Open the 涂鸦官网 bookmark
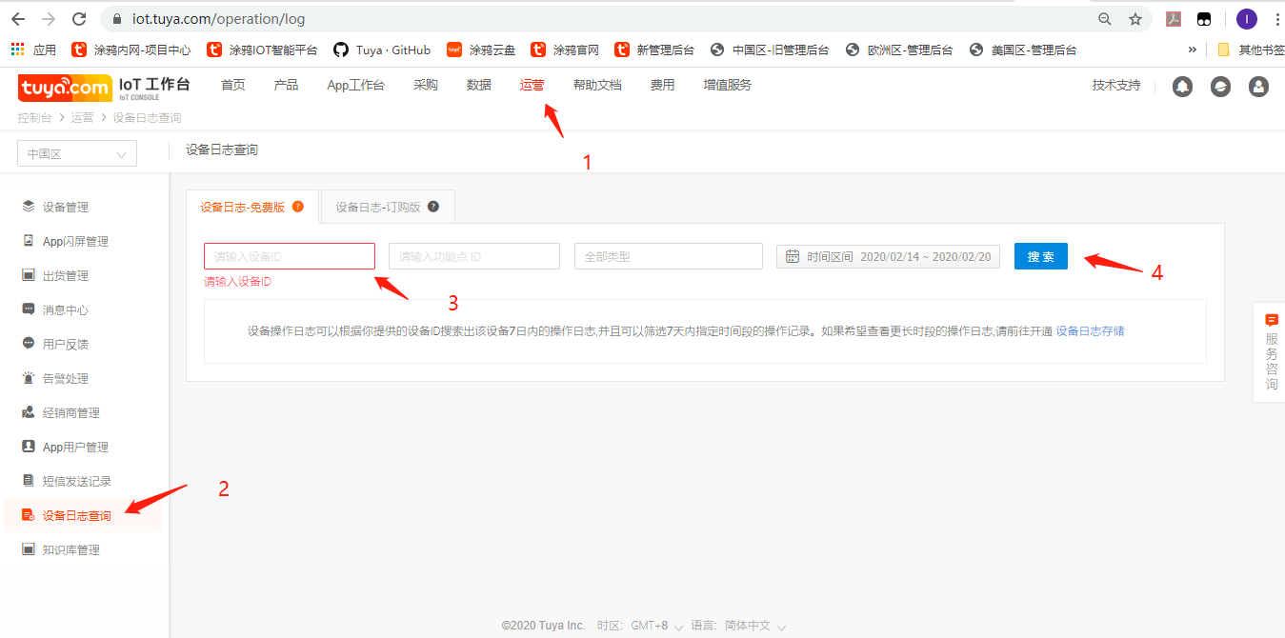 pos(565,50)
